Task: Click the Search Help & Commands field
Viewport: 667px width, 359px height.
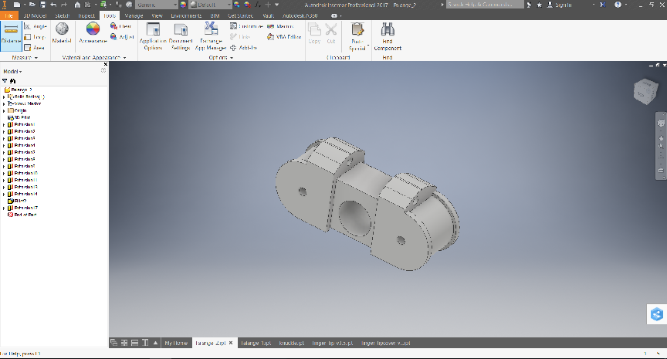Action: pyautogui.click(x=485, y=5)
